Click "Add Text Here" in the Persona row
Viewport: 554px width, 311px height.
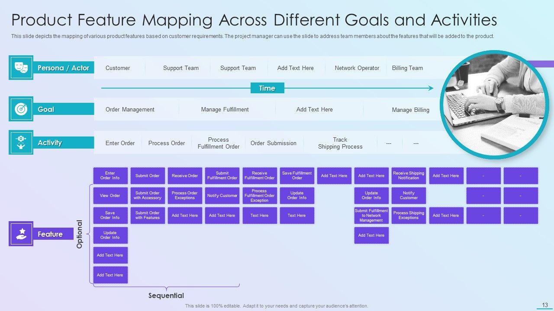coord(296,68)
